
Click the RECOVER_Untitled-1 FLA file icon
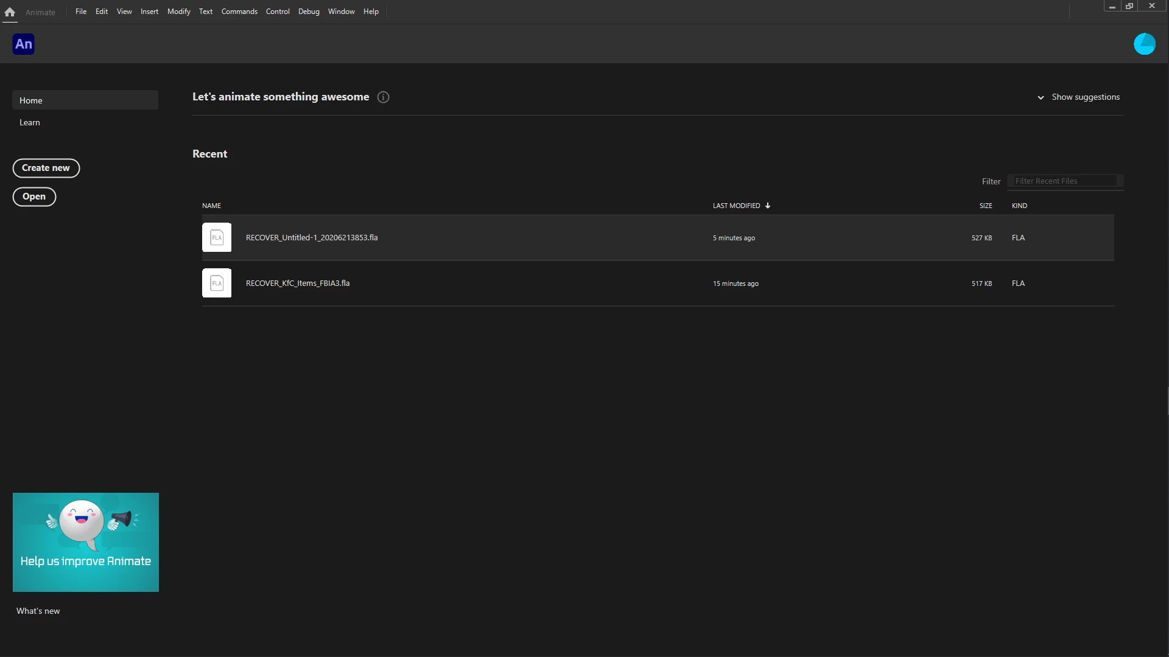(217, 237)
